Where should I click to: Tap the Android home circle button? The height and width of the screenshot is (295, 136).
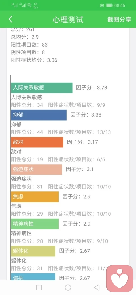pos(68,287)
